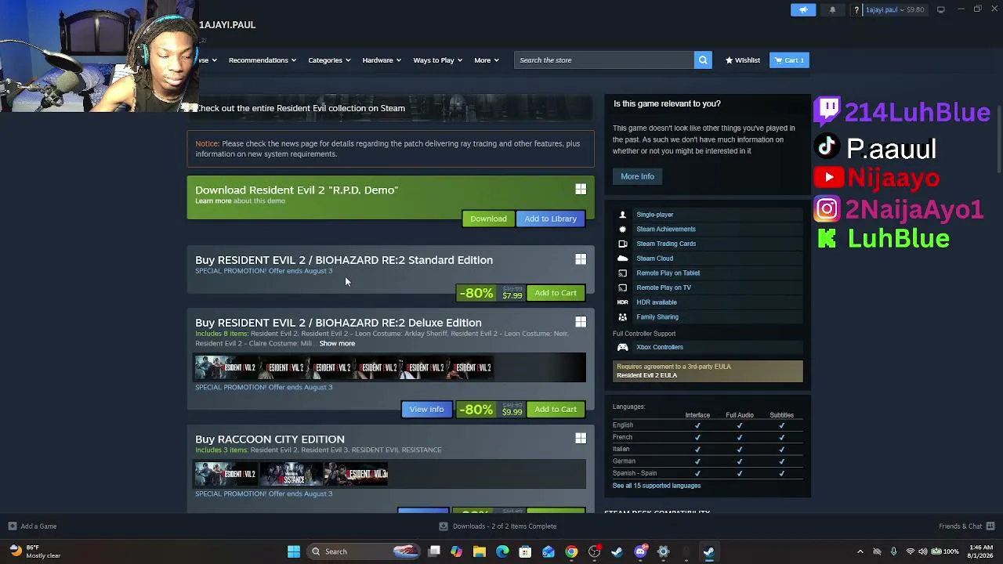
Task: Open the Settings gear on the taskbar
Action: pos(663,551)
